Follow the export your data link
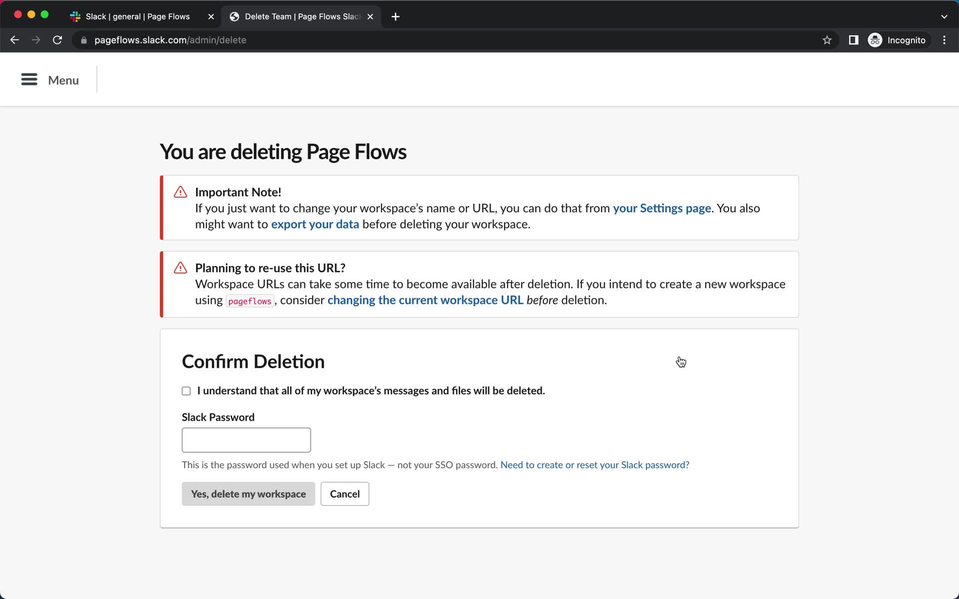Viewport: 959px width, 599px height. (315, 224)
